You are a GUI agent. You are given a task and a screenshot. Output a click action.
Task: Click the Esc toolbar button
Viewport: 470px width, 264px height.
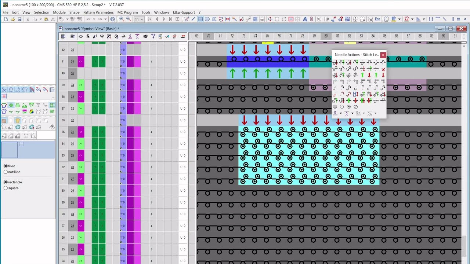(x=377, y=19)
